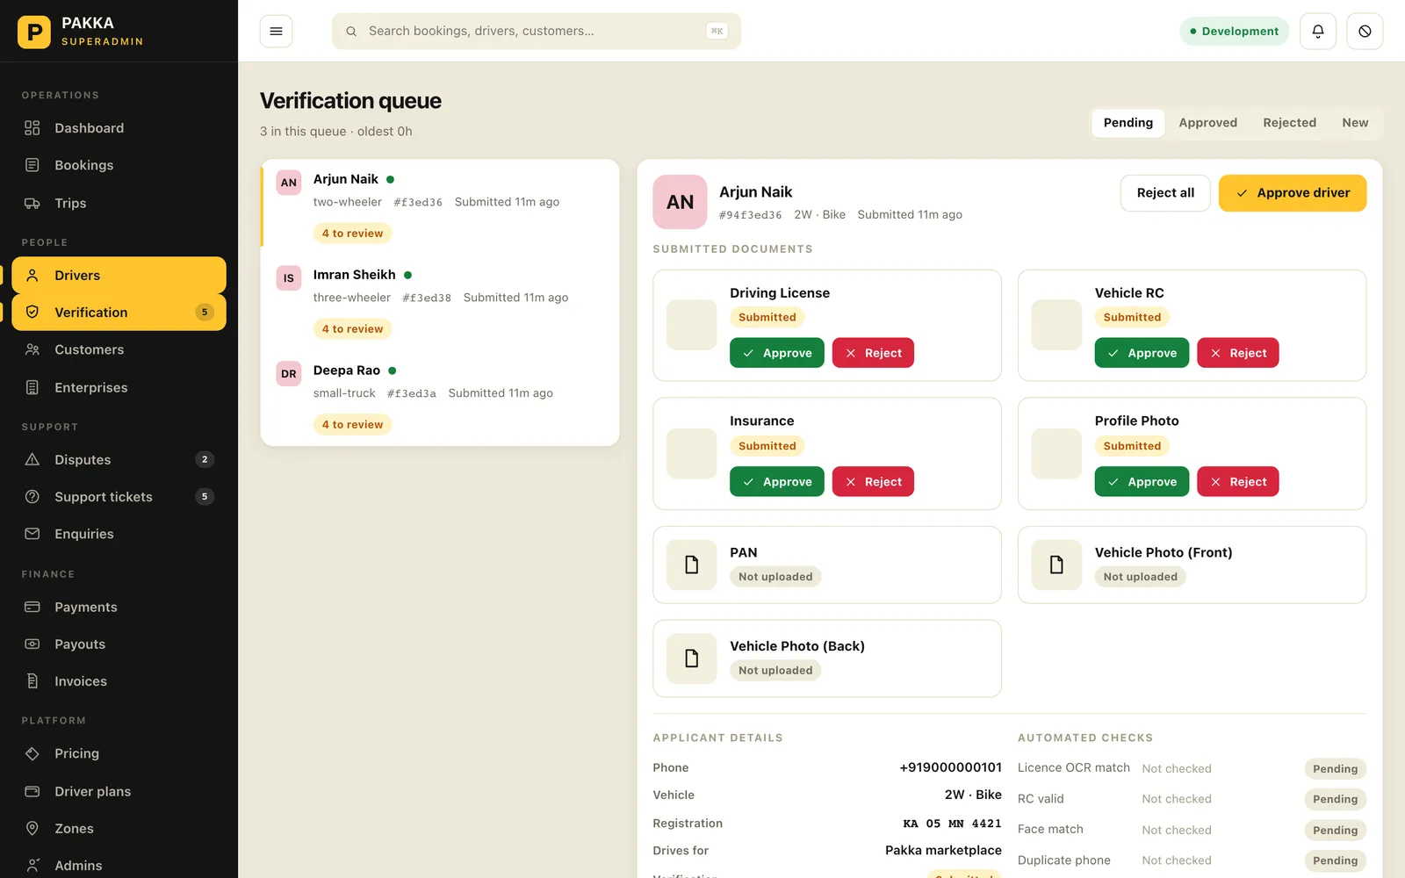Switch to the Rejected tab

[x=1289, y=123]
